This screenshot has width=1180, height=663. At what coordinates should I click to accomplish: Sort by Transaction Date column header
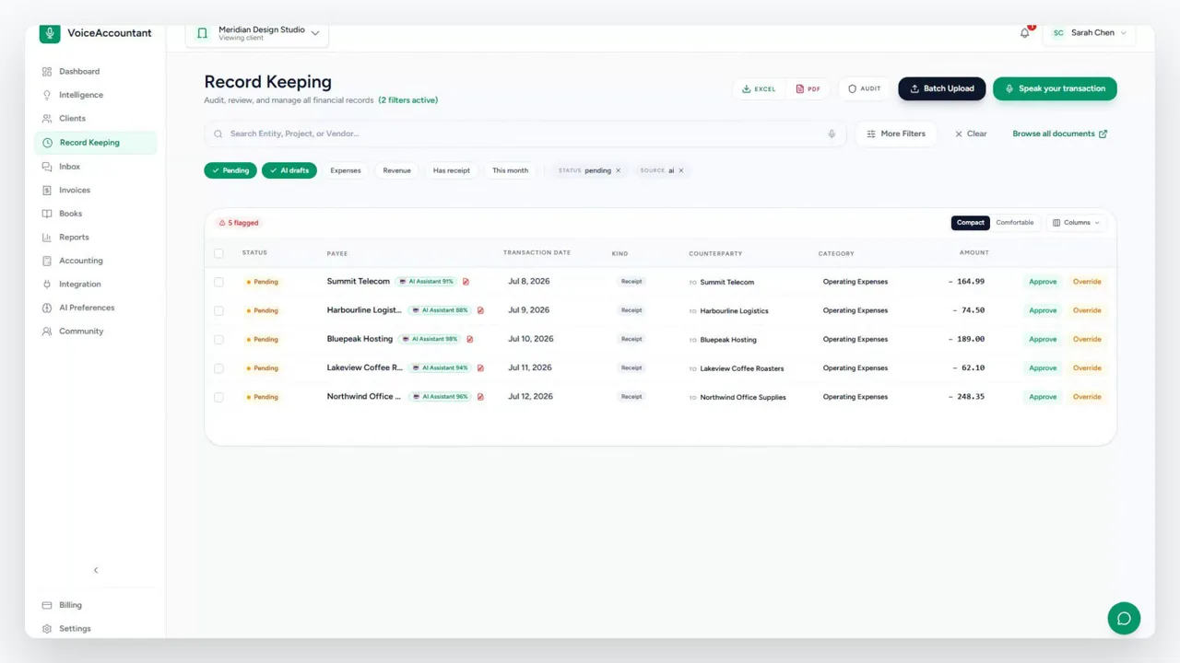(x=537, y=252)
